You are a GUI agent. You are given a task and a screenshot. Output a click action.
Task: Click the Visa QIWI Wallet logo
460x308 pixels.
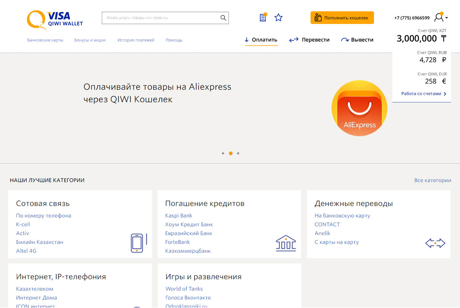(x=54, y=20)
